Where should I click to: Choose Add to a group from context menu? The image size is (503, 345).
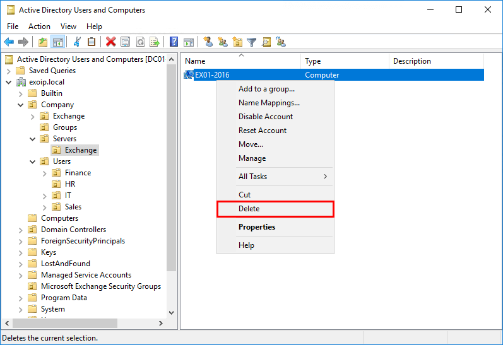pos(275,89)
